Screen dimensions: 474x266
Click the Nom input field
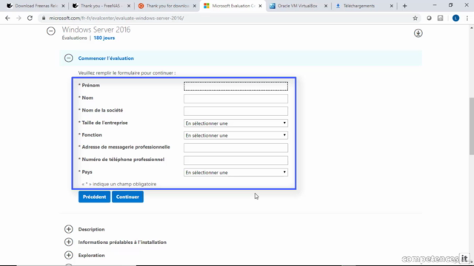click(x=236, y=98)
